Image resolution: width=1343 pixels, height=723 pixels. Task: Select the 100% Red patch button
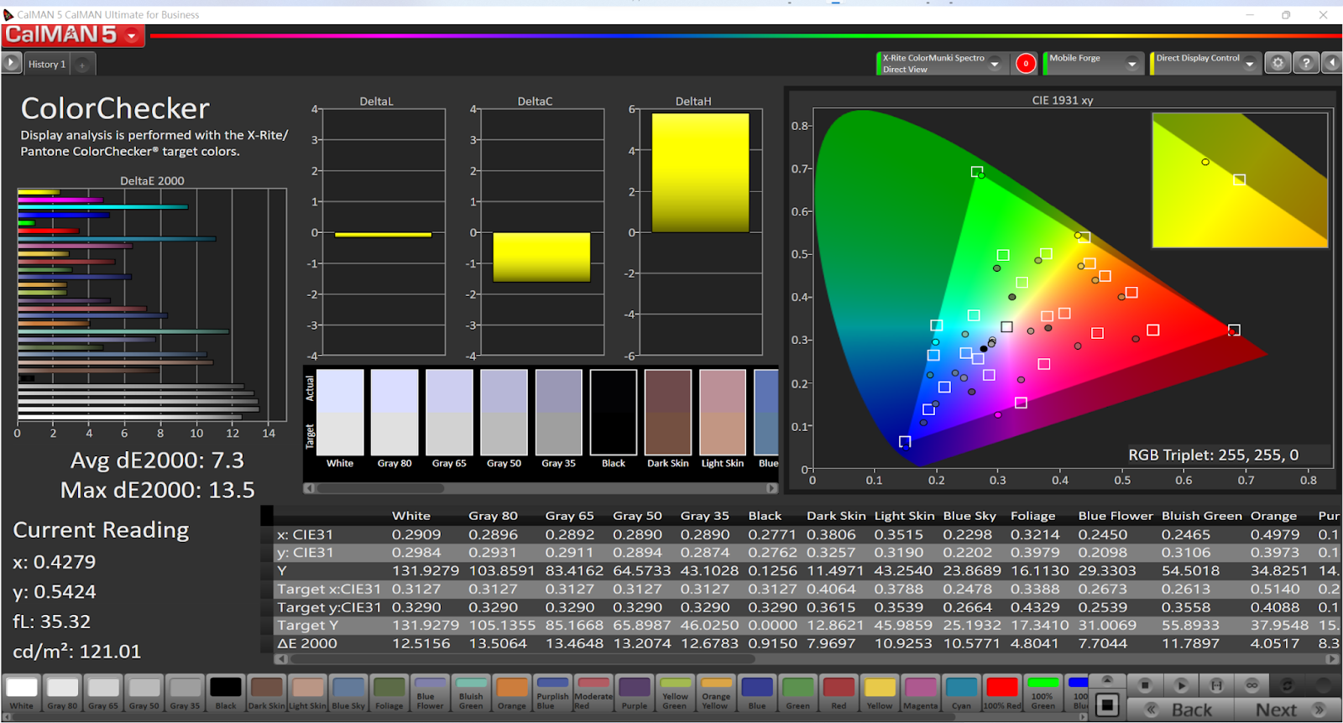tap(1002, 693)
